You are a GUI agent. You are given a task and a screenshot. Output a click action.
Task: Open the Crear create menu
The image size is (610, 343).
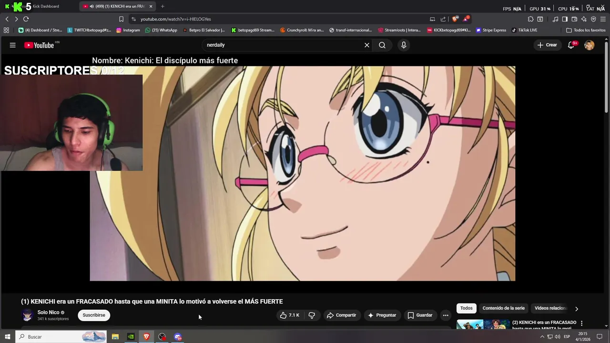[x=547, y=45]
